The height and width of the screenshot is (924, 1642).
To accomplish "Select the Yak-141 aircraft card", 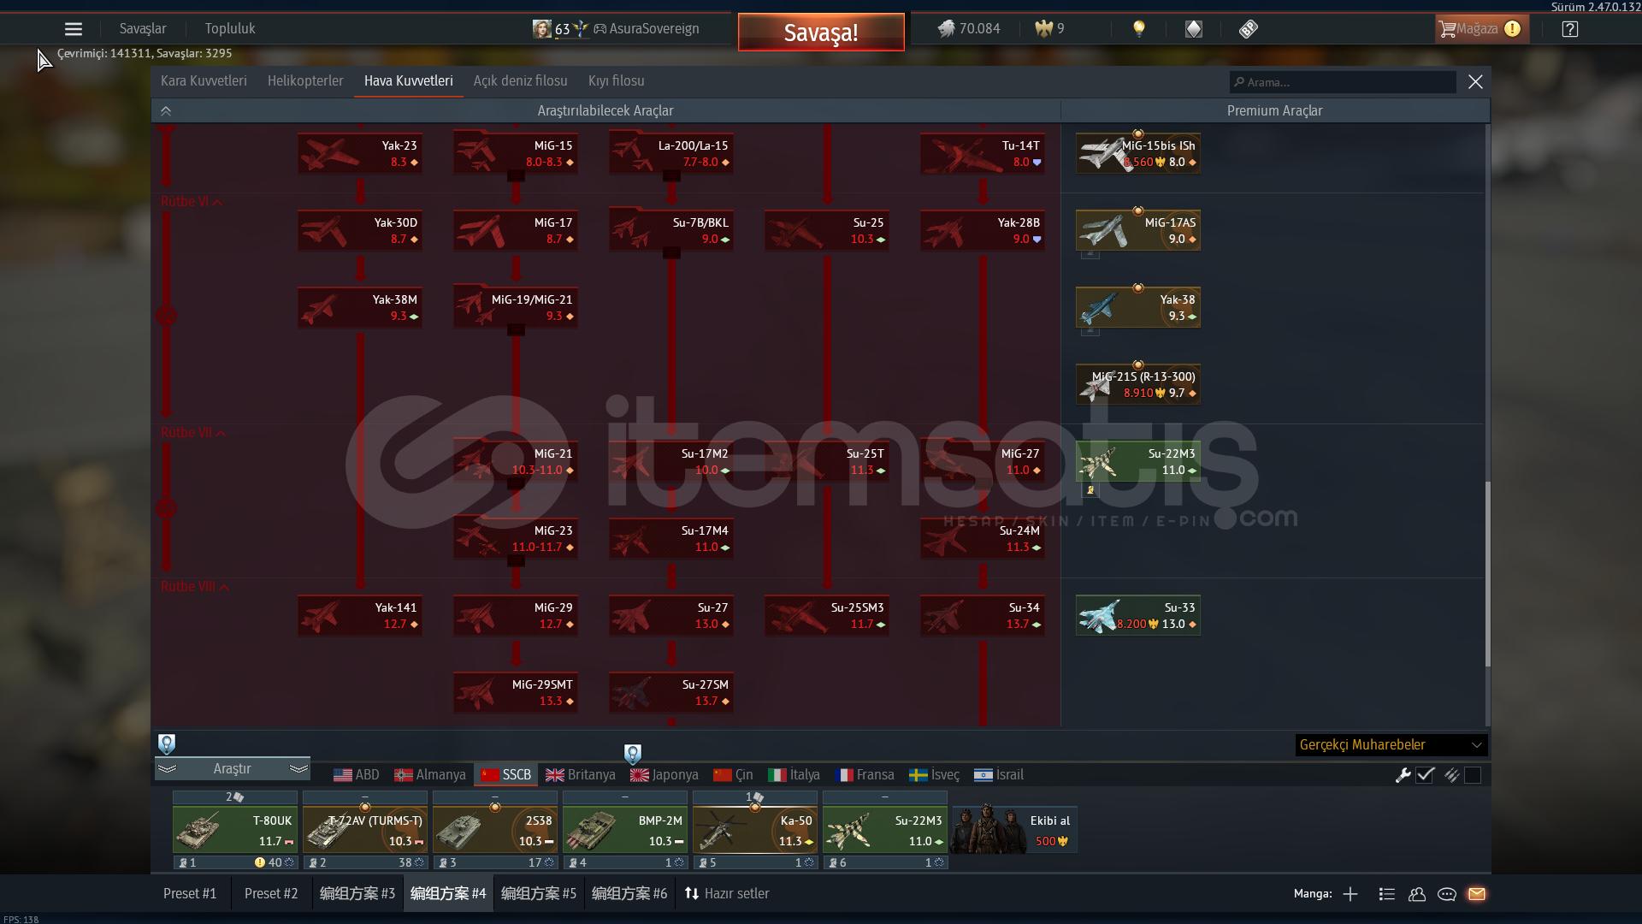I will tap(360, 616).
